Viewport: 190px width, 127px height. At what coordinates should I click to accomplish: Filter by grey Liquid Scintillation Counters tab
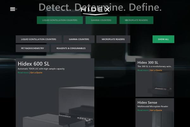coord(39,39)
